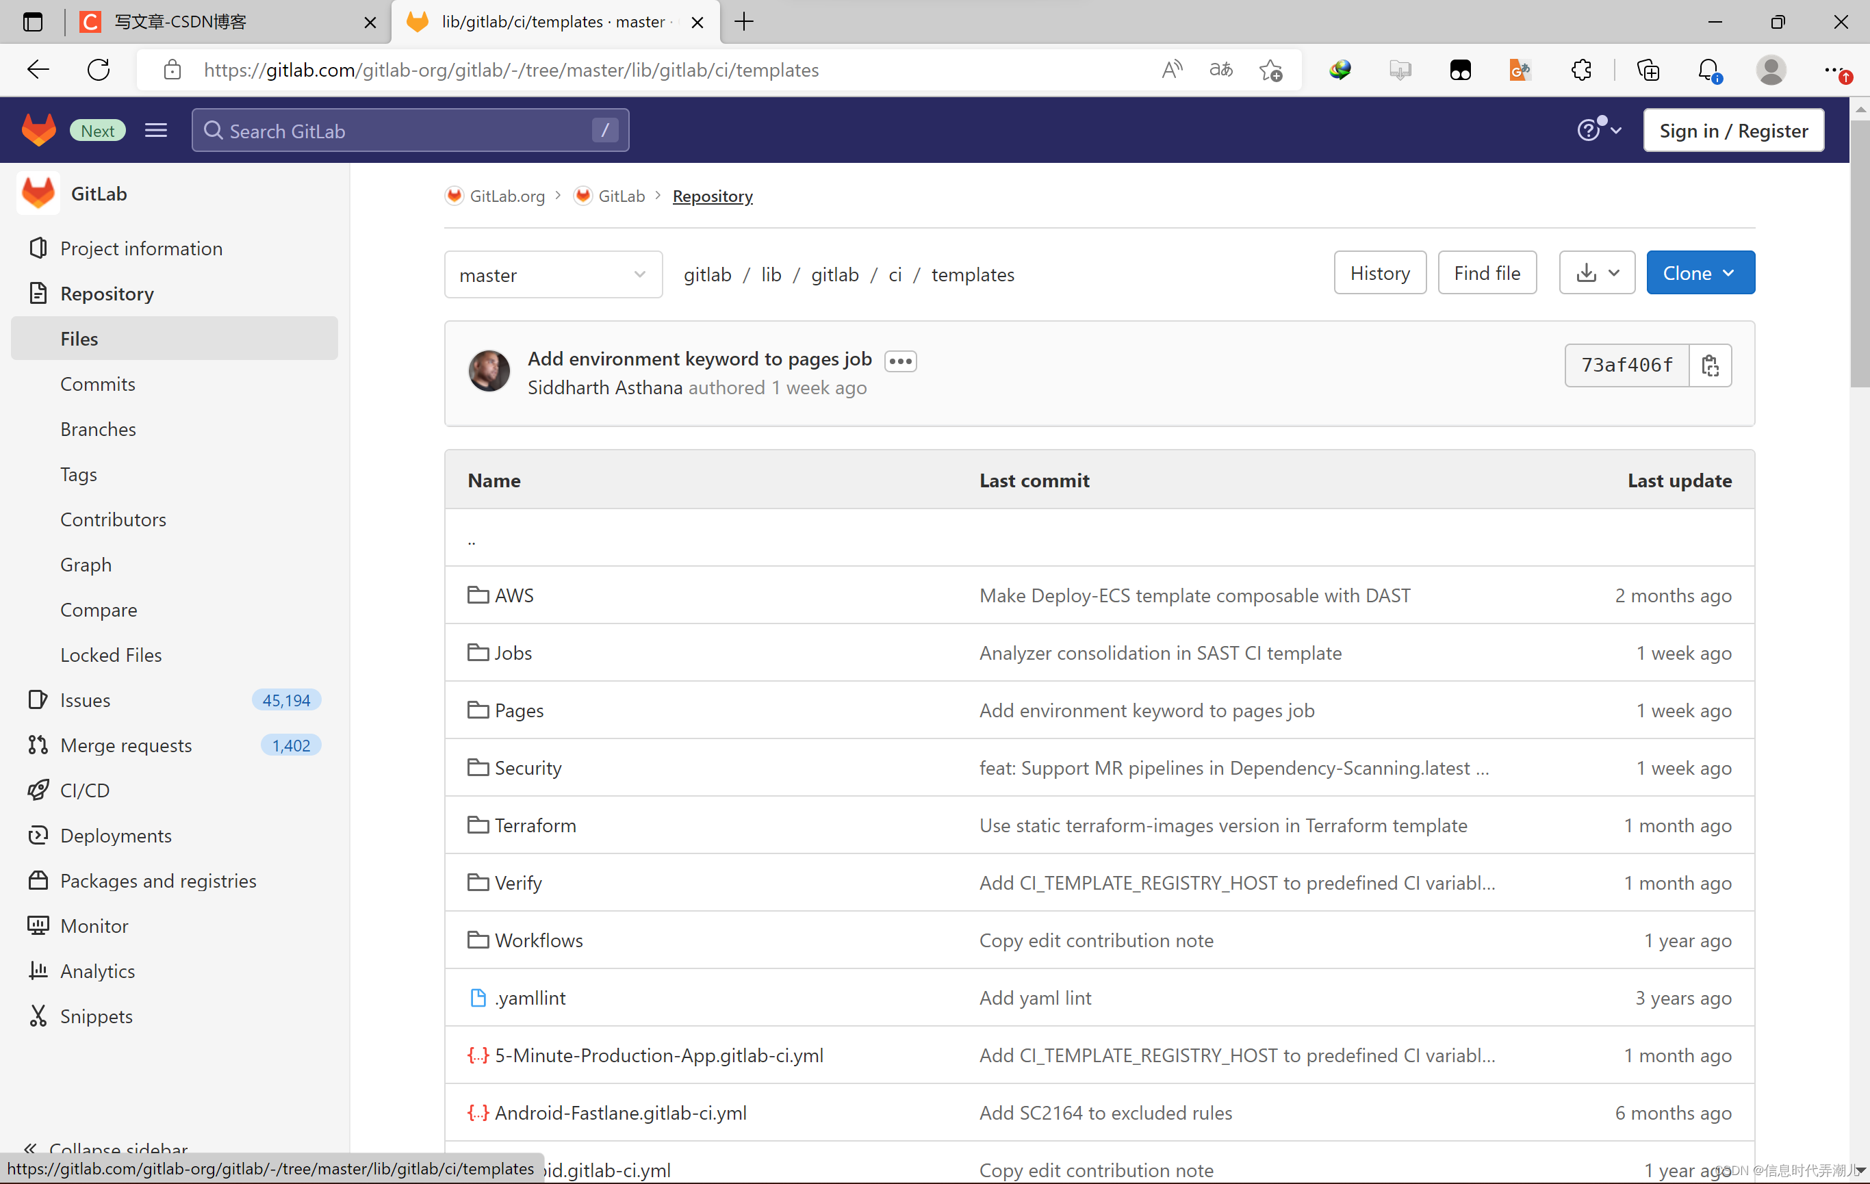This screenshot has width=1870, height=1184.
Task: Click the History button for repository
Action: (x=1379, y=272)
